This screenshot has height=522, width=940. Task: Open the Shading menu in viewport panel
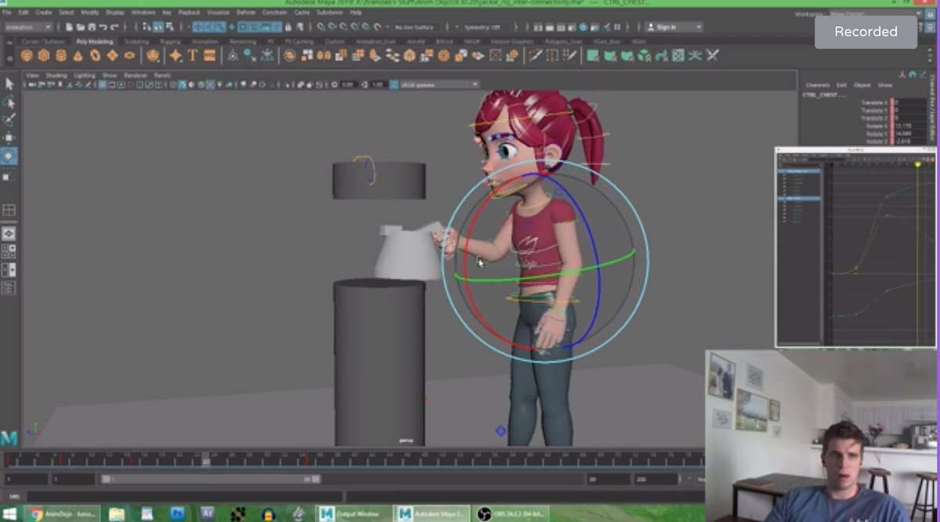(x=56, y=75)
